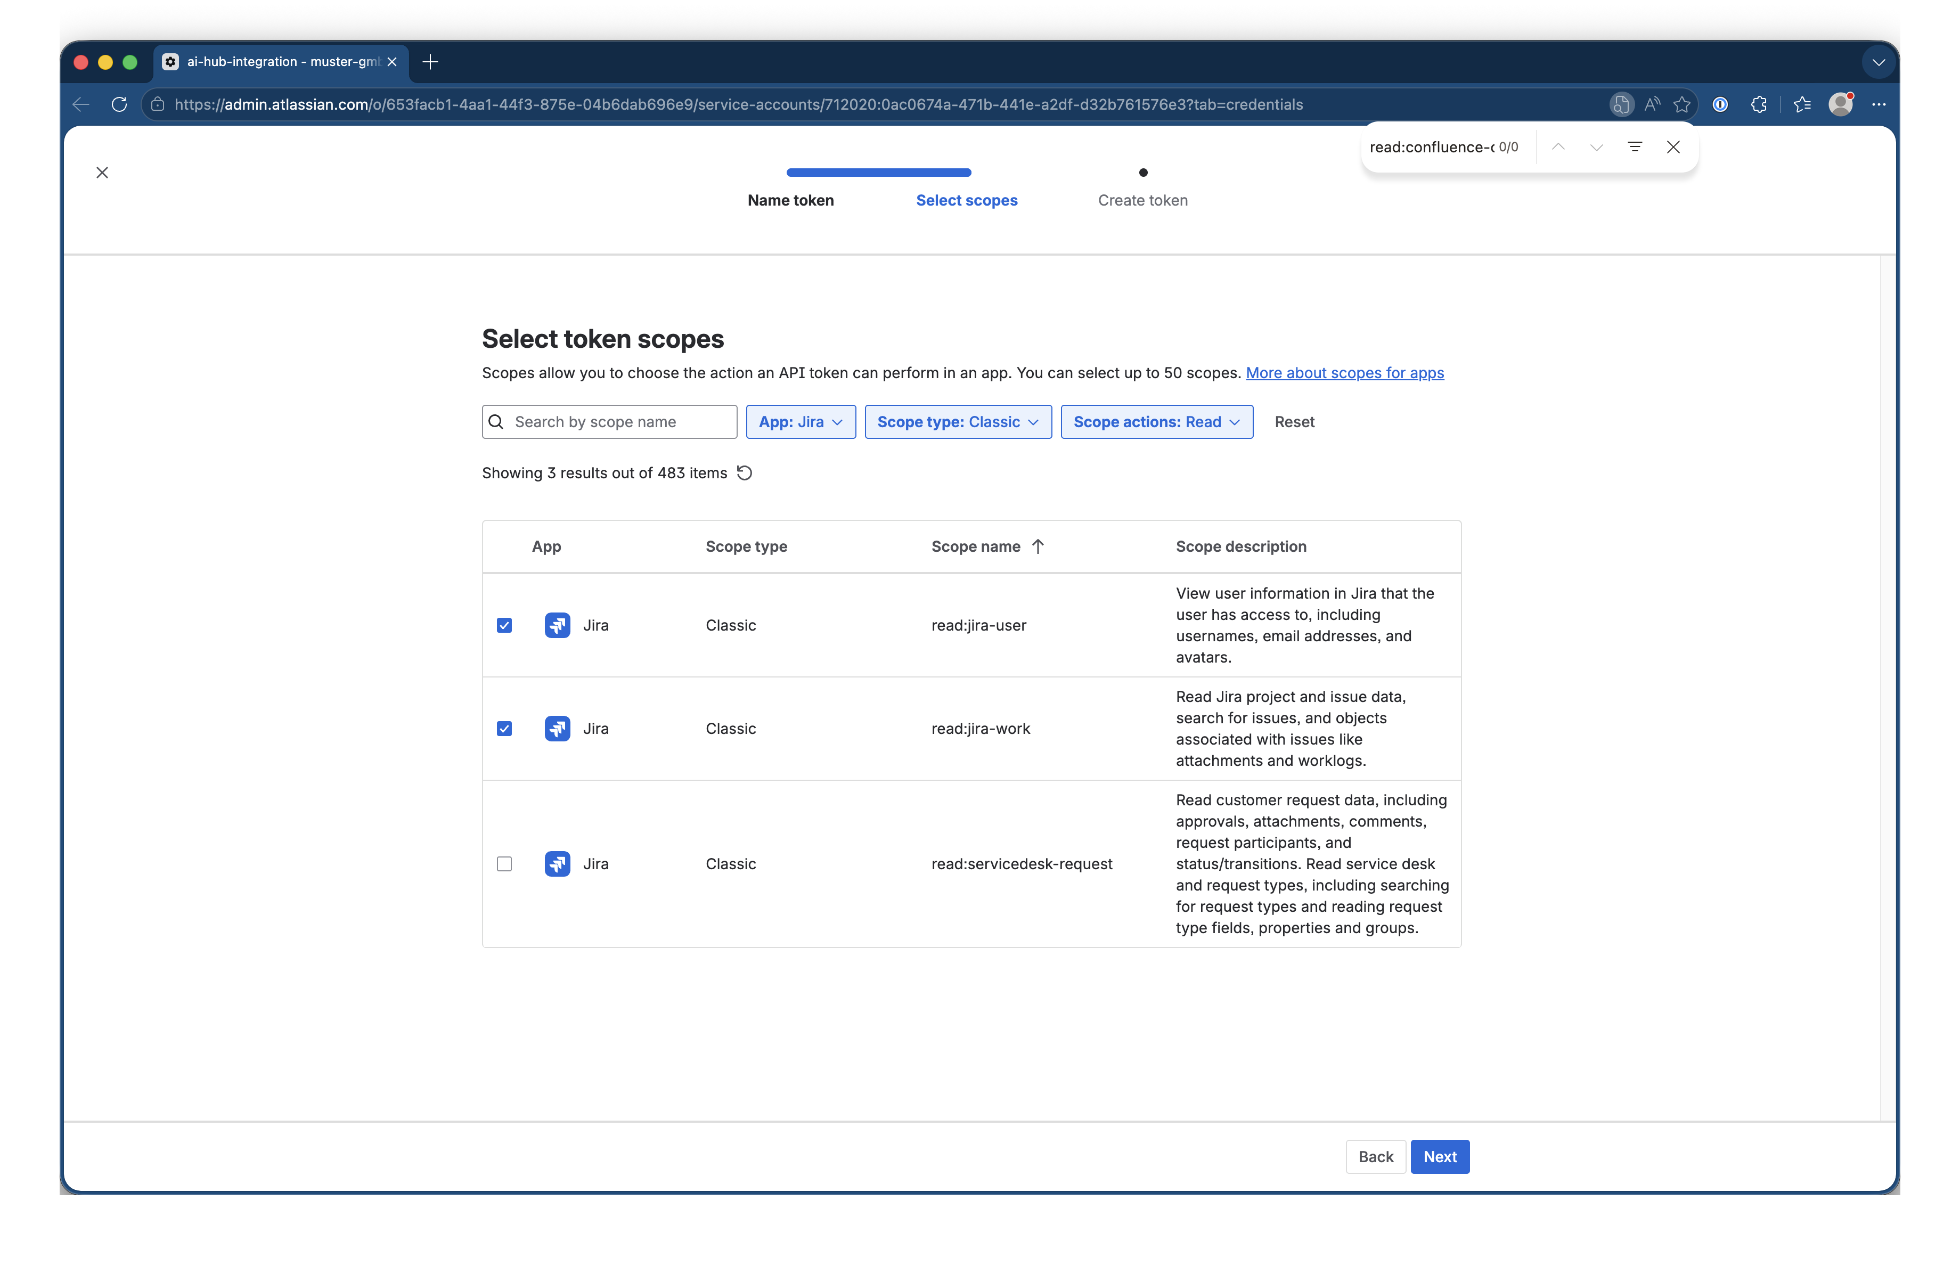The height and width of the screenshot is (1274, 1960).
Task: Click the Next button
Action: tap(1440, 1156)
